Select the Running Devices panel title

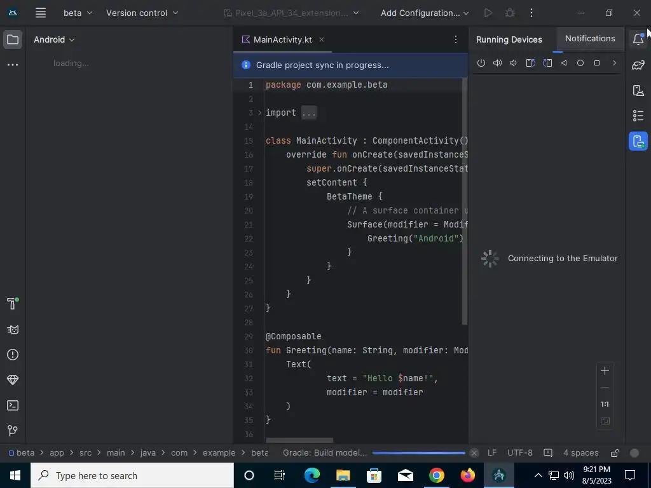coord(509,40)
